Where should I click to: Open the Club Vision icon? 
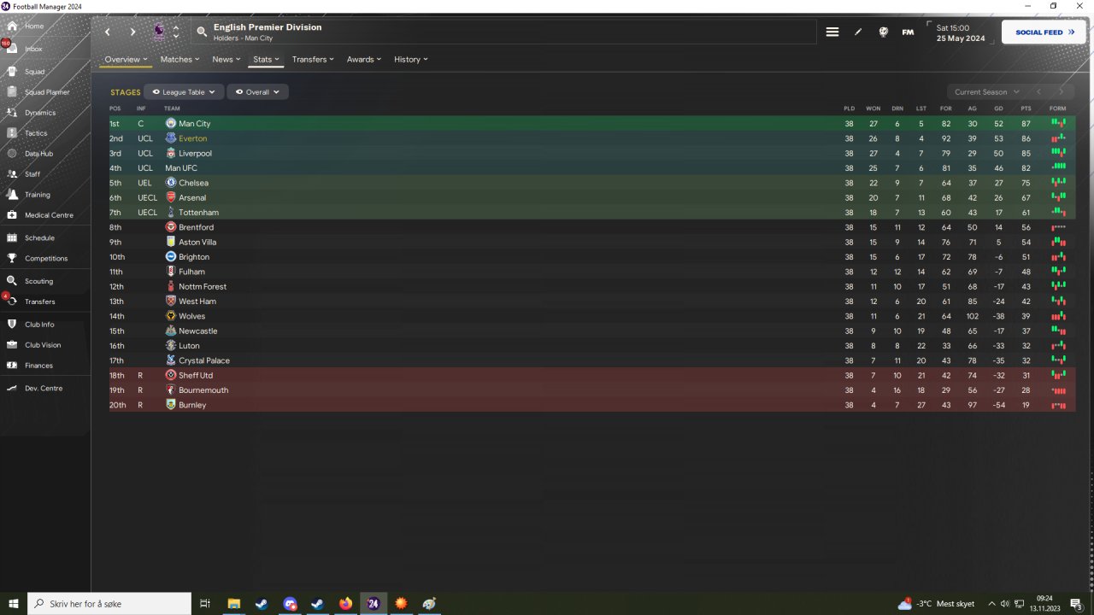click(12, 345)
